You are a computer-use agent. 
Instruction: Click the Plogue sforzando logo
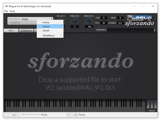click(140, 20)
